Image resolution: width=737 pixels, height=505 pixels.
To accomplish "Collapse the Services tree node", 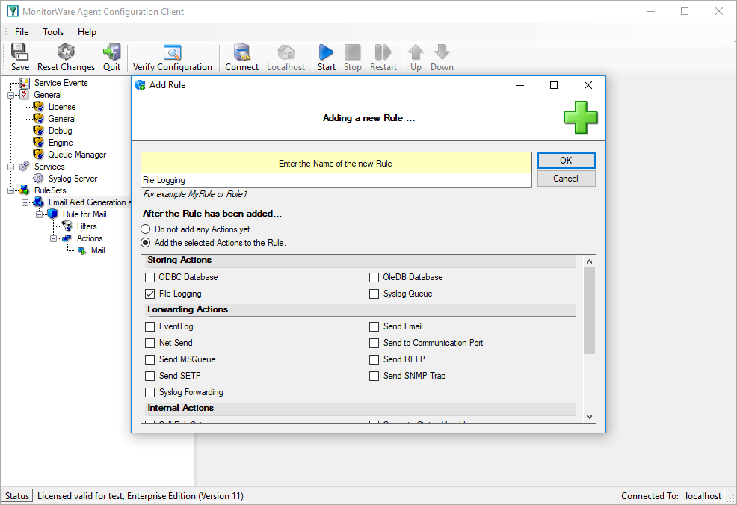I will (10, 167).
